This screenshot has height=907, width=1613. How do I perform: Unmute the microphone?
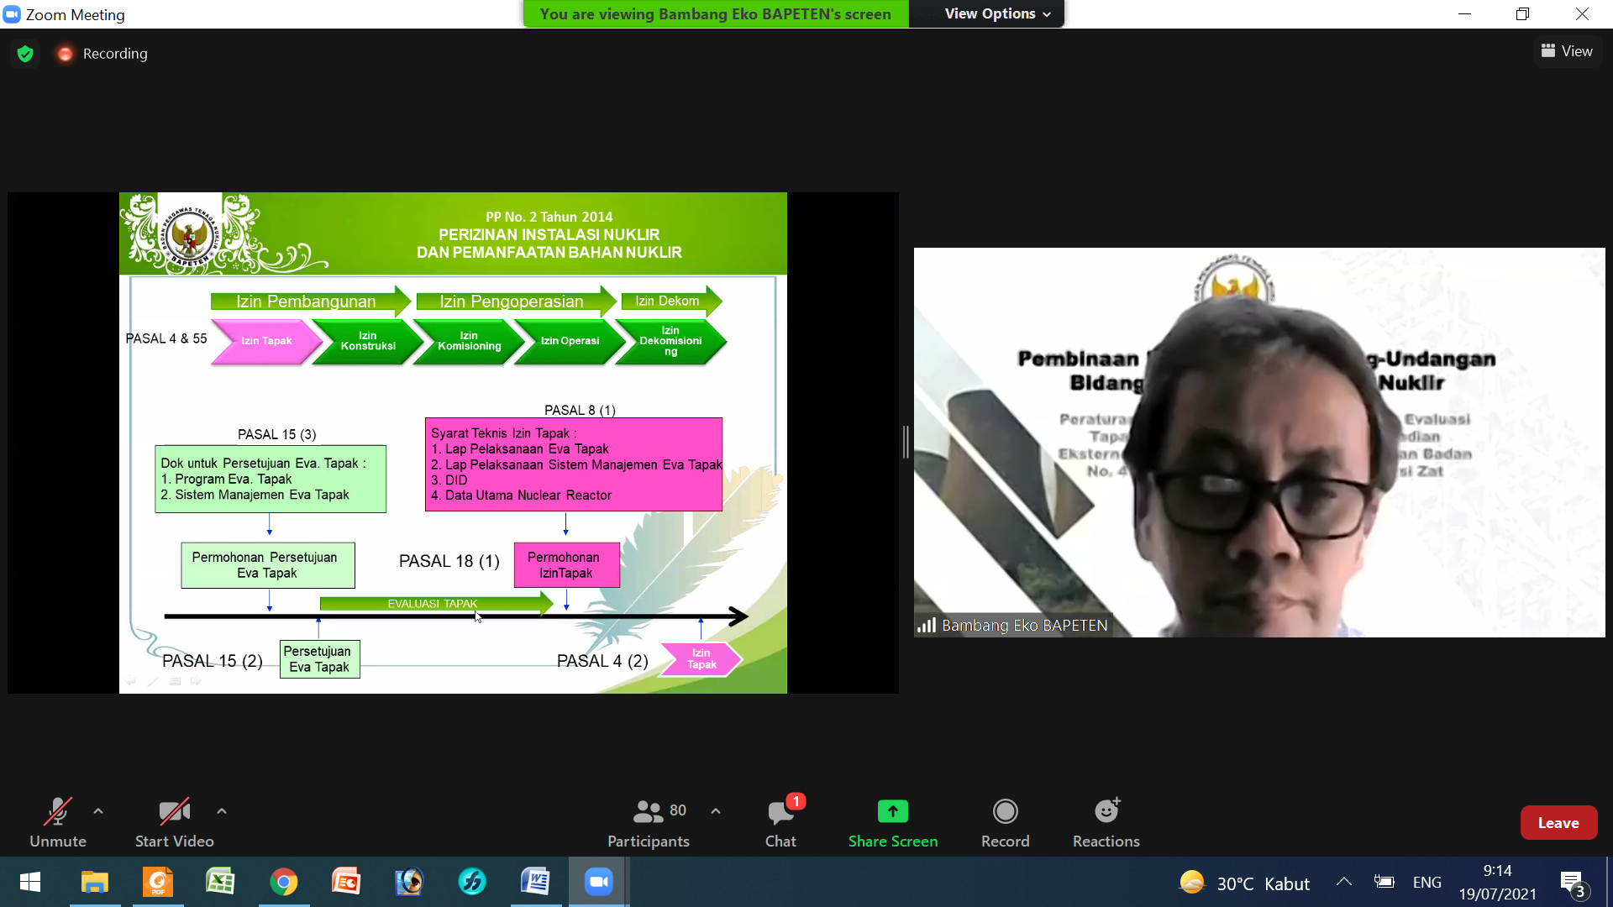click(x=58, y=822)
